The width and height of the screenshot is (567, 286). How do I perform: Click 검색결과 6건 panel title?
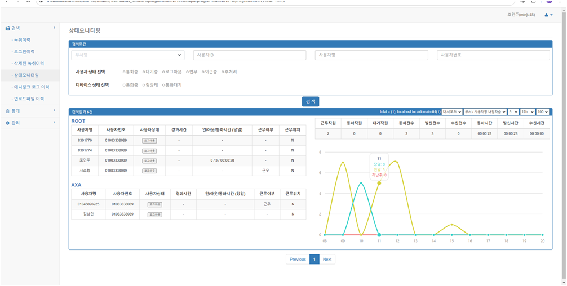[82, 112]
